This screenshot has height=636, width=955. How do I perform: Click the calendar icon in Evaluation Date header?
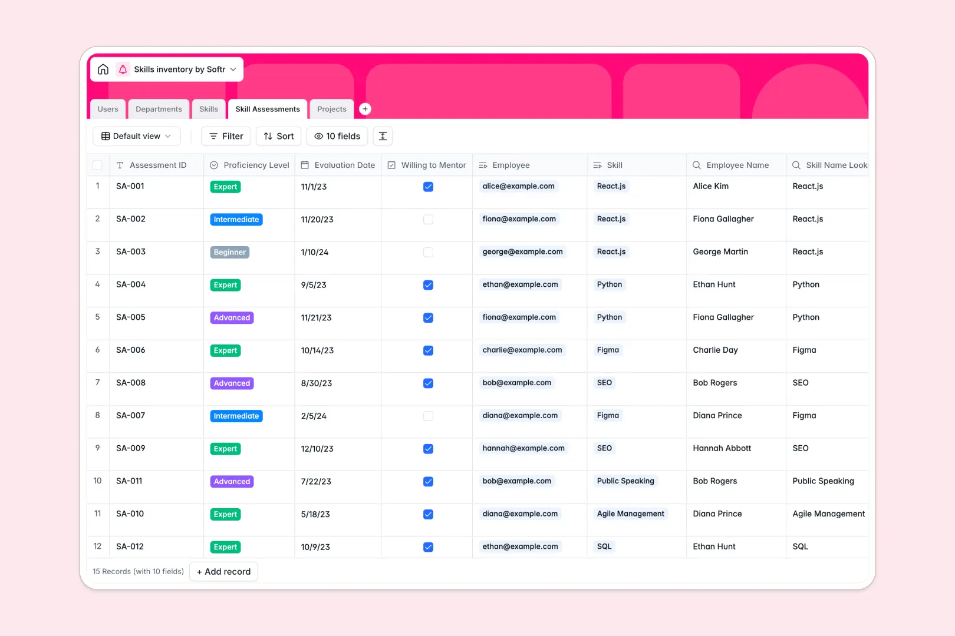[x=305, y=165]
